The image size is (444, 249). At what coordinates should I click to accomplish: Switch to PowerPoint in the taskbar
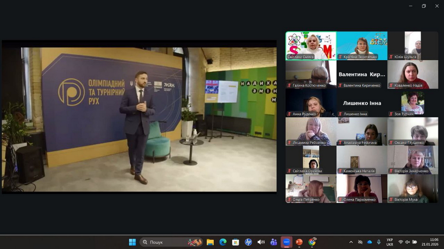click(299, 242)
